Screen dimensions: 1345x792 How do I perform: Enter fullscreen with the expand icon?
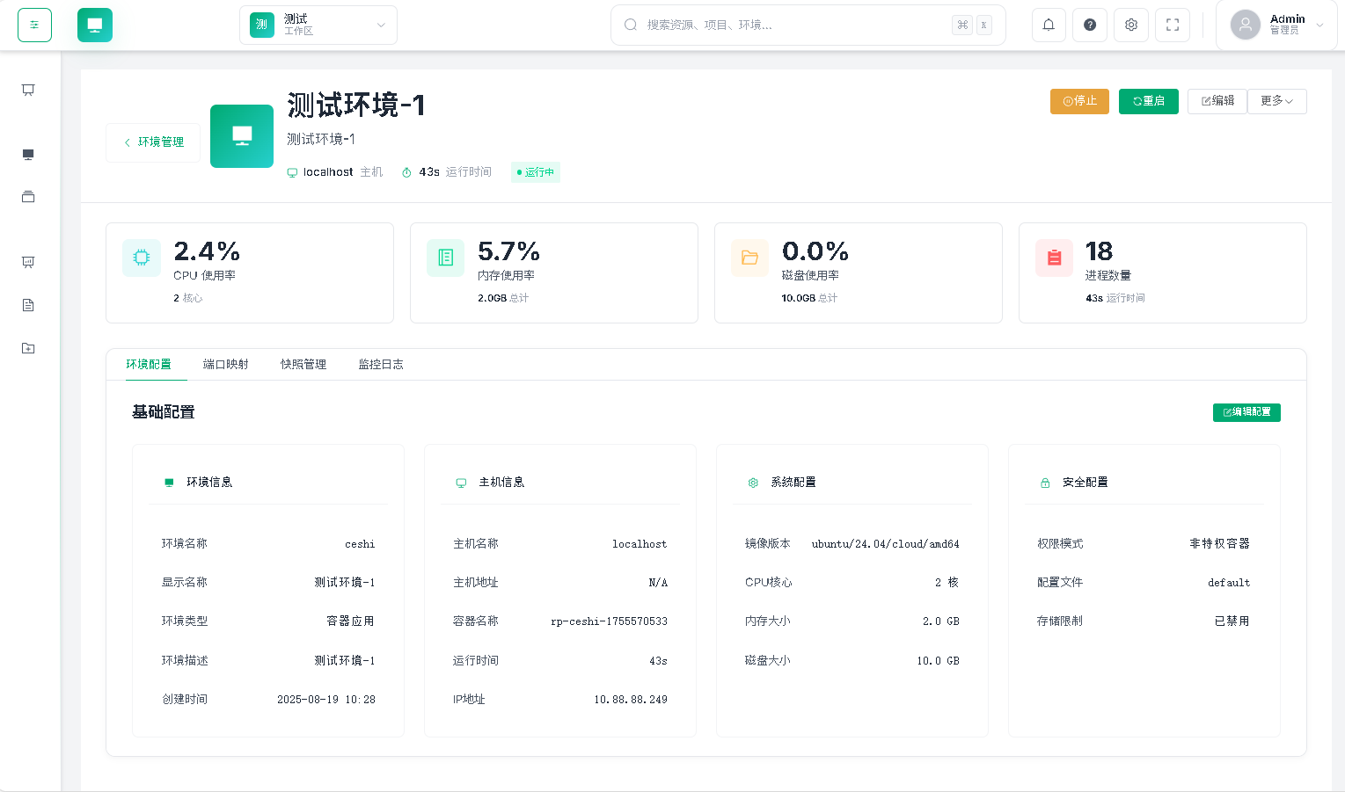coord(1173,25)
